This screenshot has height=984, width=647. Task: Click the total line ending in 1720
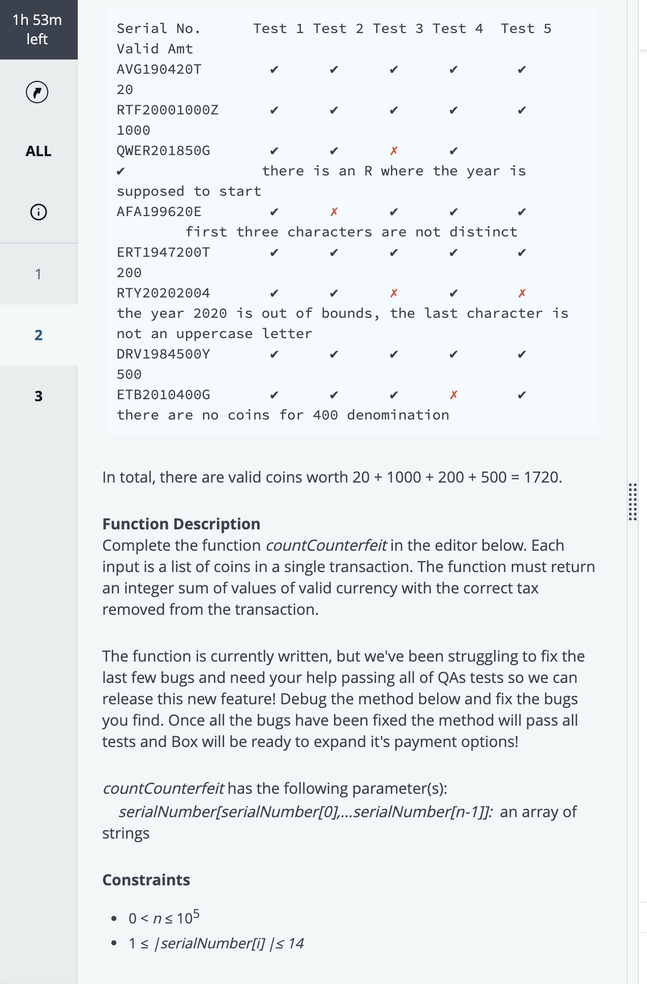[x=332, y=477]
